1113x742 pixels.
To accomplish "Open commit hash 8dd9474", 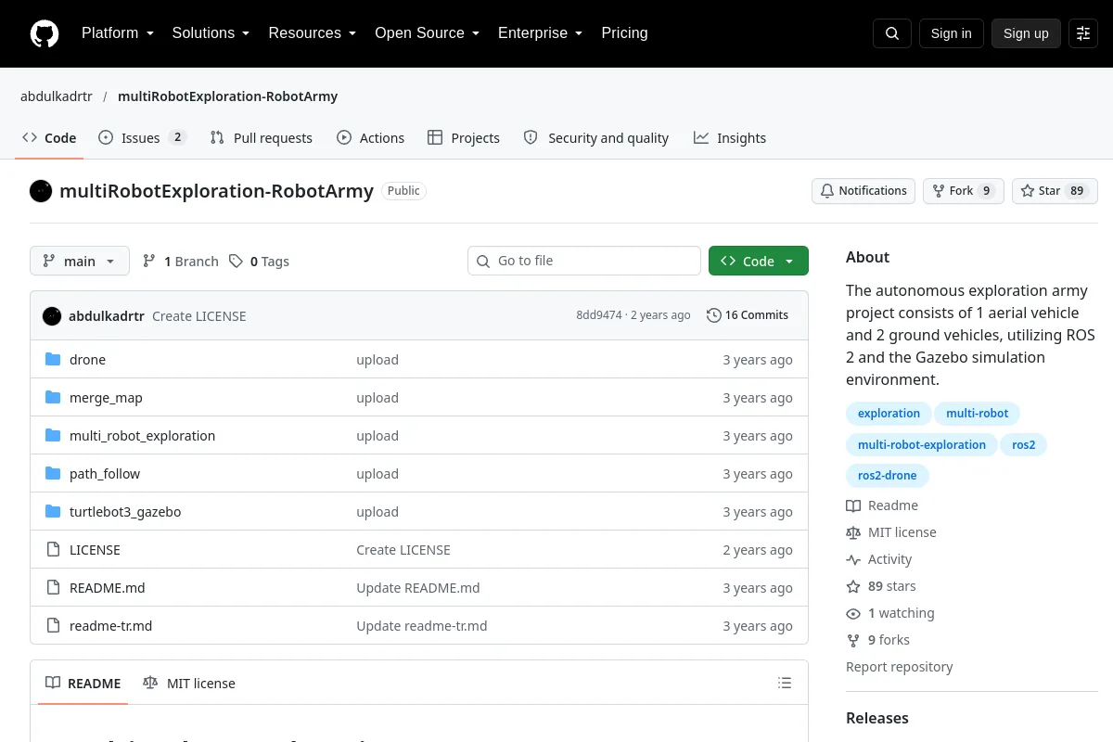I will coord(599,315).
